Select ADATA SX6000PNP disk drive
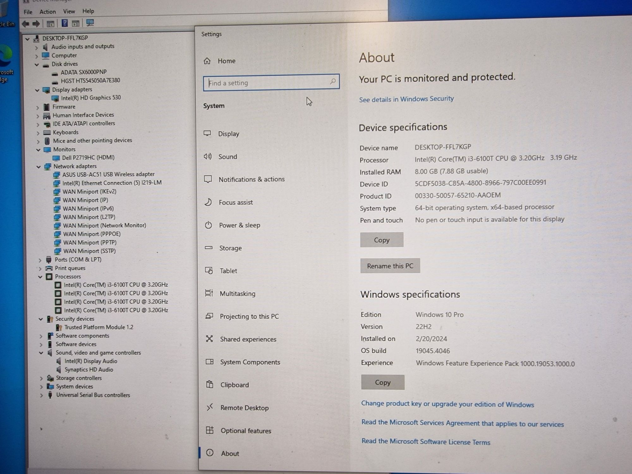 83,72
